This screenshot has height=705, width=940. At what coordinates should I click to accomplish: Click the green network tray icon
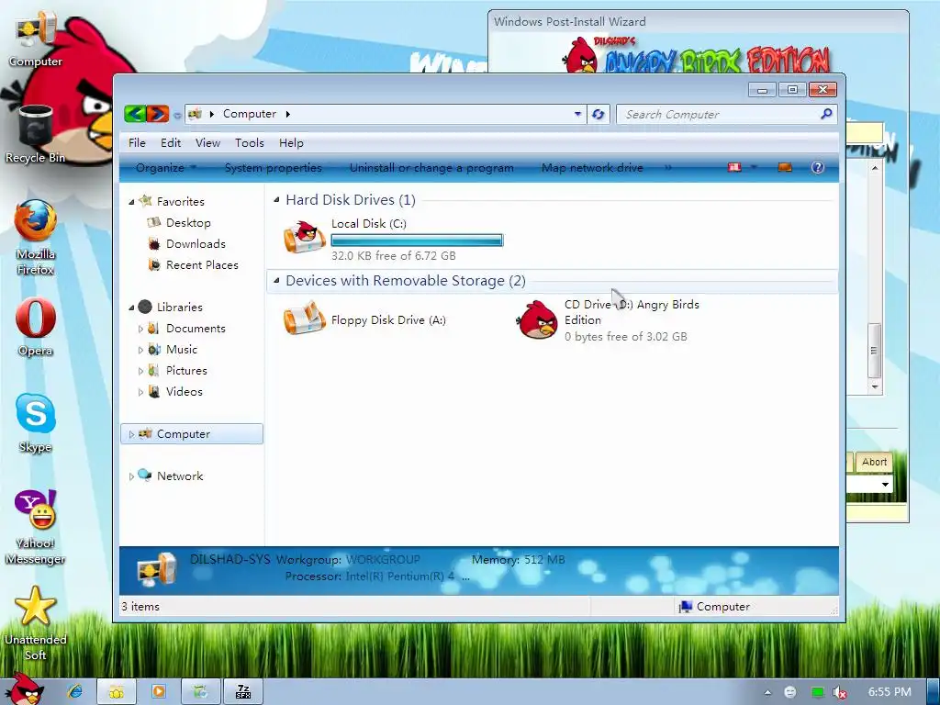[x=817, y=692]
